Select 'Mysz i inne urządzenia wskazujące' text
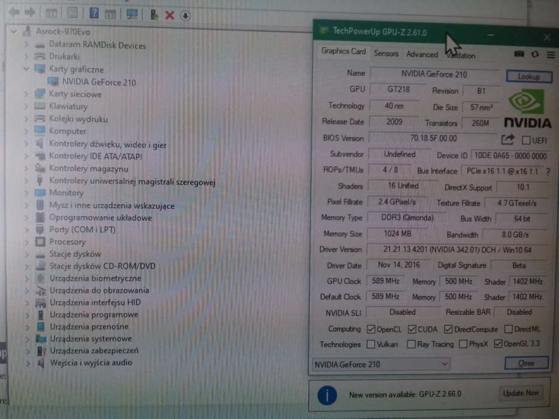This screenshot has width=559, height=419. (x=112, y=205)
